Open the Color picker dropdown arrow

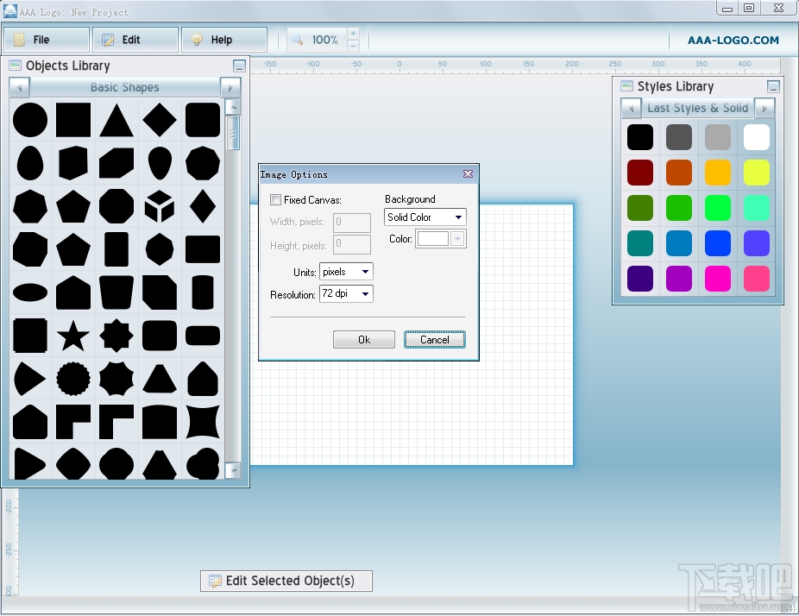457,238
